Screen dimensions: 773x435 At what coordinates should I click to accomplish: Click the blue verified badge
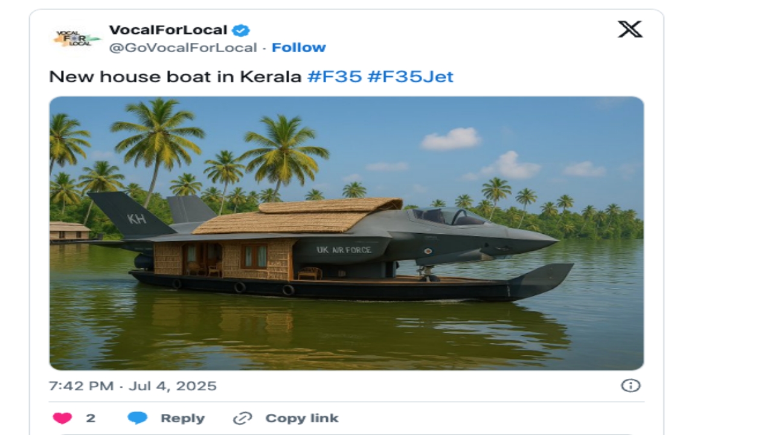click(242, 30)
